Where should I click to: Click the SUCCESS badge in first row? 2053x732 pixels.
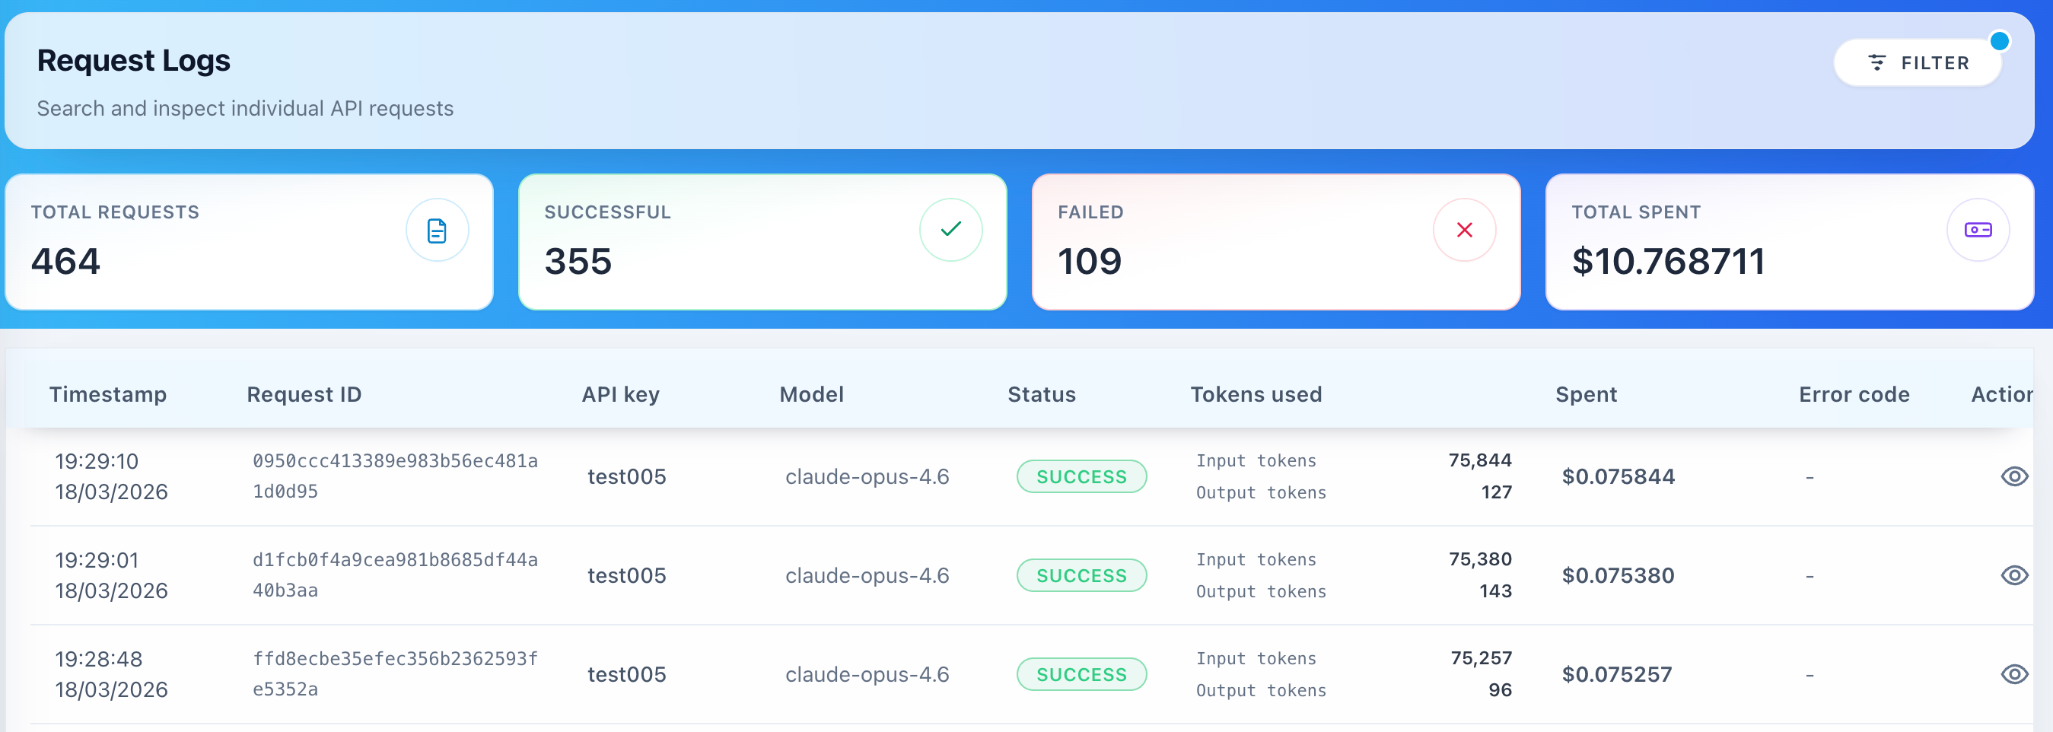tap(1081, 477)
